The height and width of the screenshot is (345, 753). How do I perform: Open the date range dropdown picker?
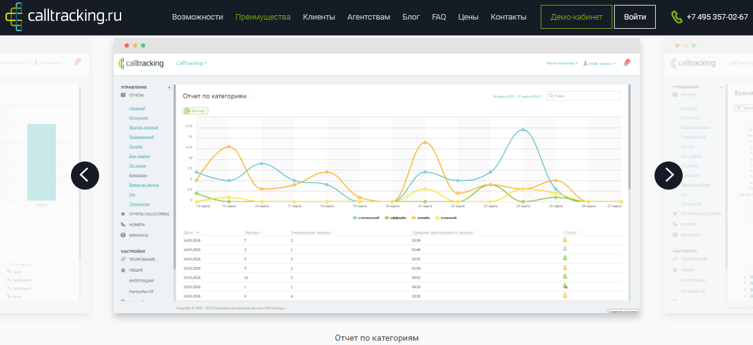click(517, 97)
